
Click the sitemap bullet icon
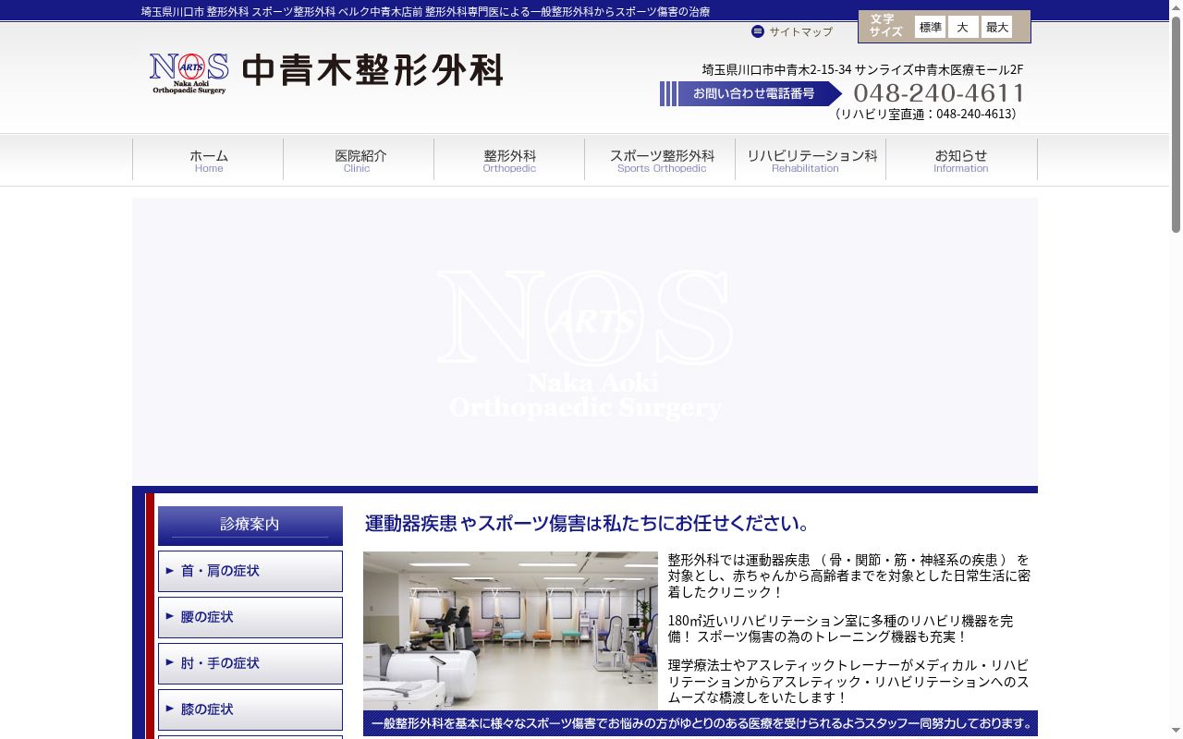tap(758, 31)
